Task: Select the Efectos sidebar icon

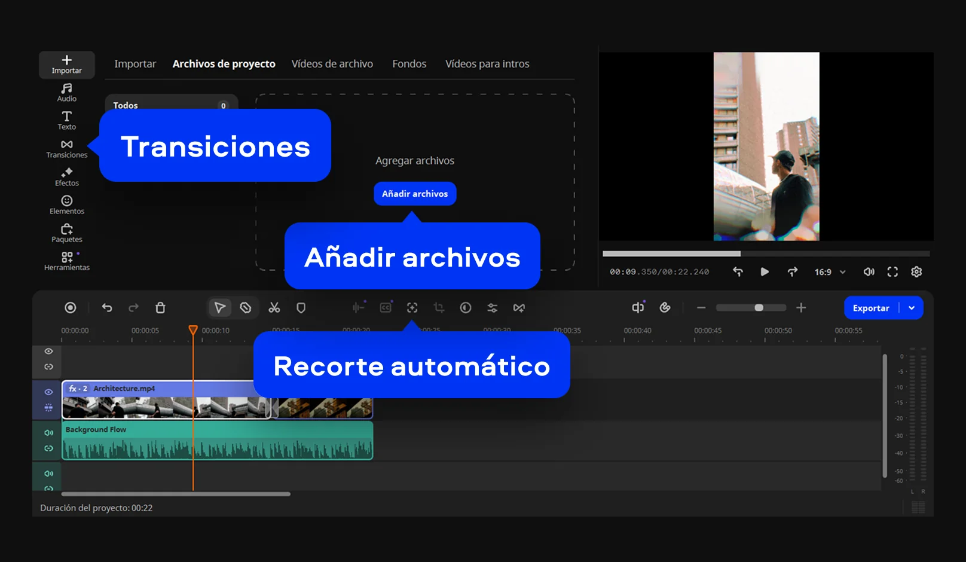Action: click(66, 176)
